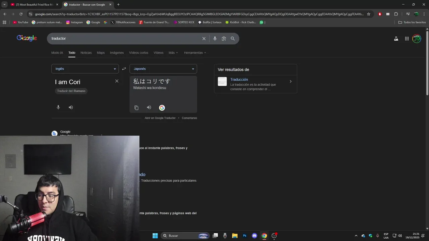
Task: Search the translation on Google
Action: (162, 108)
